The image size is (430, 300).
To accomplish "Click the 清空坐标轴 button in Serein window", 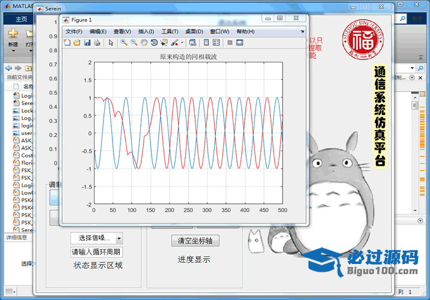I will click(195, 241).
